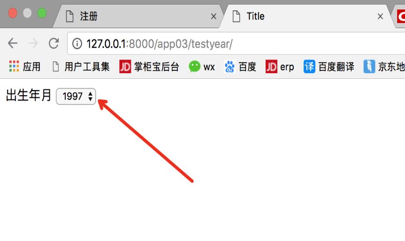Viewport: 405px width, 241px height.
Task: Open the 京东地 bookmark
Action: pyautogui.click(x=384, y=67)
